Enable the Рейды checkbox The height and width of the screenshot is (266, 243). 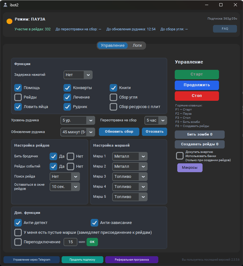(x=18, y=97)
